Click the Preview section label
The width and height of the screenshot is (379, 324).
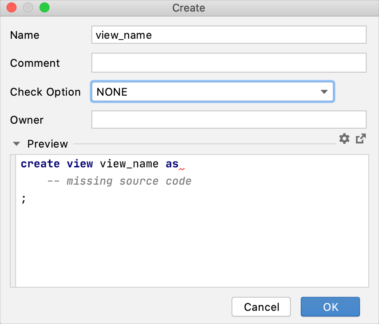pyautogui.click(x=47, y=144)
